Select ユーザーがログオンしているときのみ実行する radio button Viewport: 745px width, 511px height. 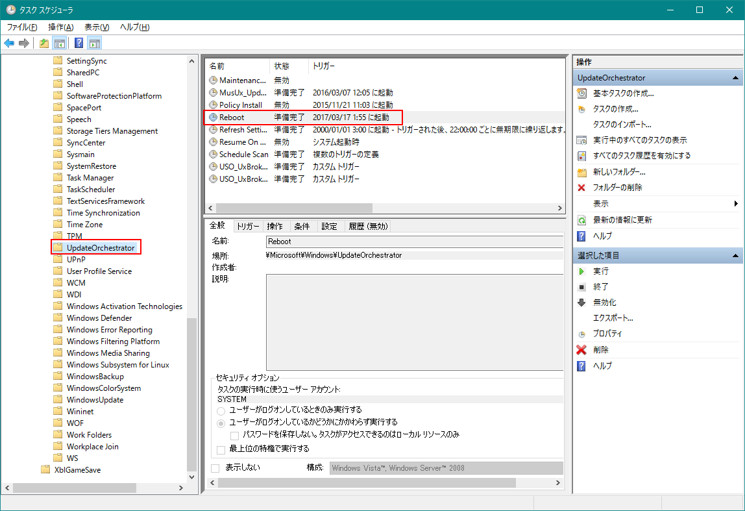point(221,411)
